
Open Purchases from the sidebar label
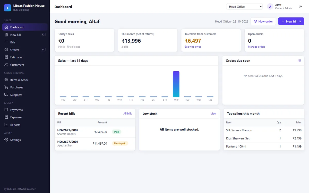[17, 87]
